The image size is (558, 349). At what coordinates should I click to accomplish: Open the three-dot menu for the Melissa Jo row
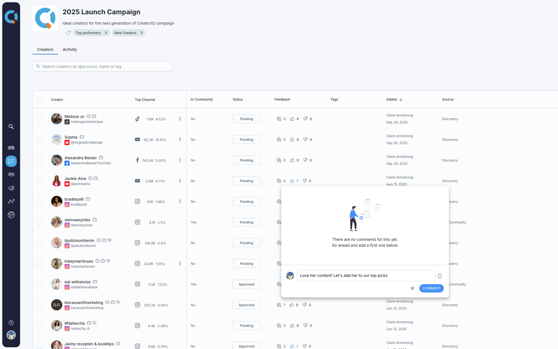tap(180, 119)
